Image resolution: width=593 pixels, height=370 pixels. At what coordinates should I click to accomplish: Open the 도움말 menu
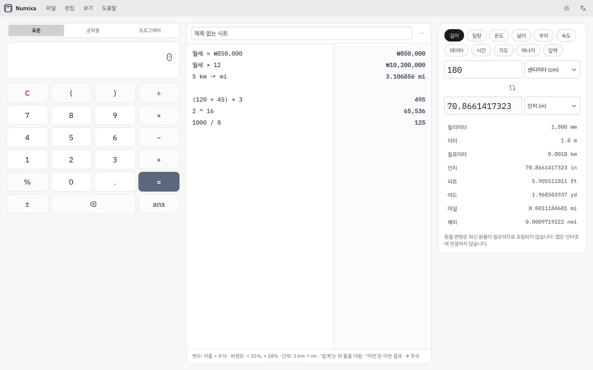coord(109,8)
